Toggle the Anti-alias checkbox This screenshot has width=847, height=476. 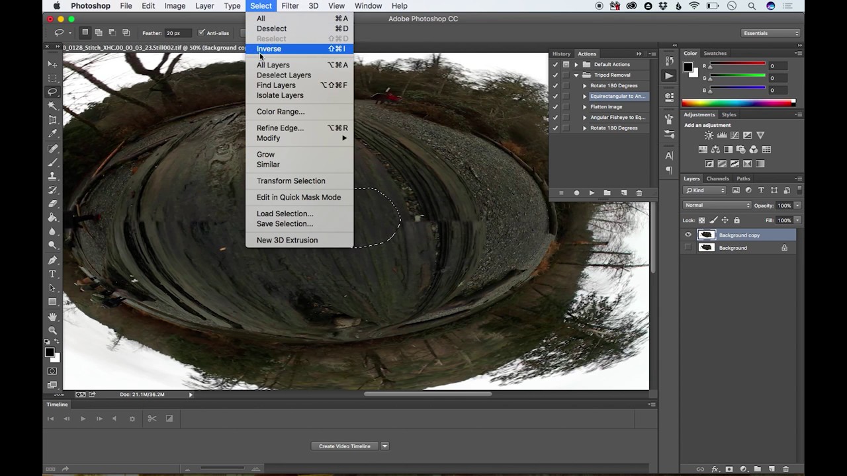point(202,32)
